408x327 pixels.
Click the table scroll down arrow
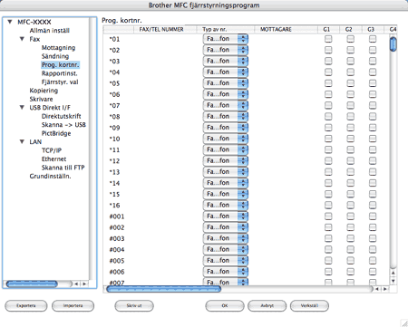pyautogui.click(x=393, y=281)
